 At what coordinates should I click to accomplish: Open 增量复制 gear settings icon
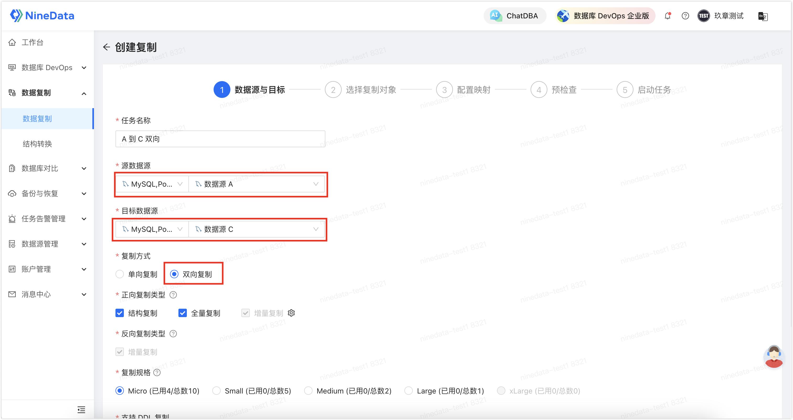click(291, 313)
